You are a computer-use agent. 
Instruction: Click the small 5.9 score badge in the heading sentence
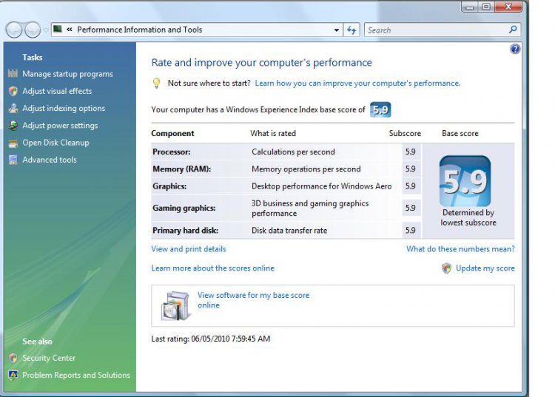click(380, 109)
